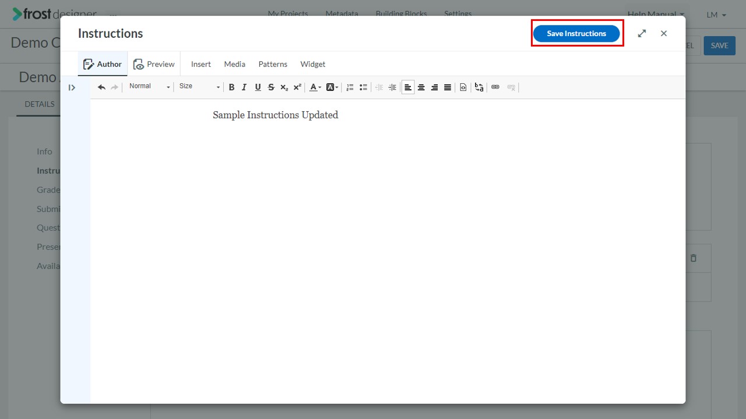Toggle bold formatting in editor toolbar
Screen dimensions: 746x419
[231, 87]
